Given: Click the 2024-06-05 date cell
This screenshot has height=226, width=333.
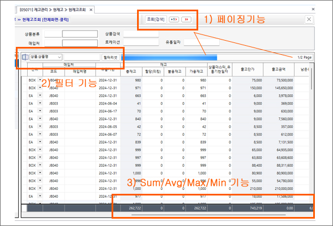Looking at the screenshot, I should point(108,127).
